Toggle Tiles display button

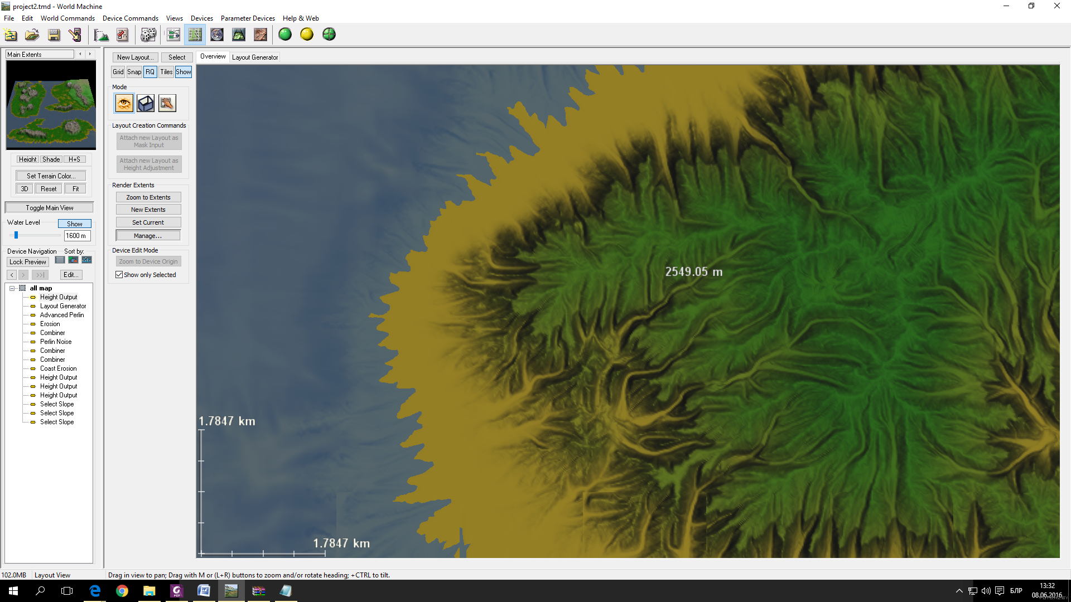[166, 72]
